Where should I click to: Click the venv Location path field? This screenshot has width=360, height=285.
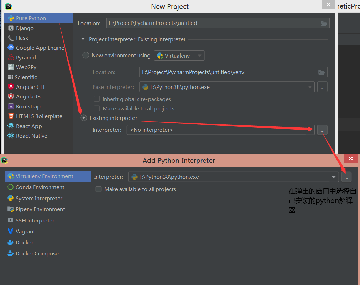coord(233,72)
